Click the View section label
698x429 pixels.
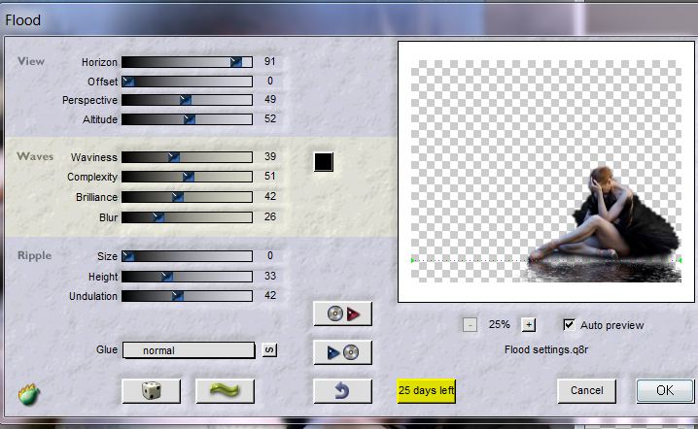[x=31, y=61]
